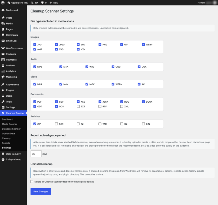The width and height of the screenshot is (218, 205).
Task: Check Delete all Cleanup Scanner data option
Action: click(x=32, y=181)
